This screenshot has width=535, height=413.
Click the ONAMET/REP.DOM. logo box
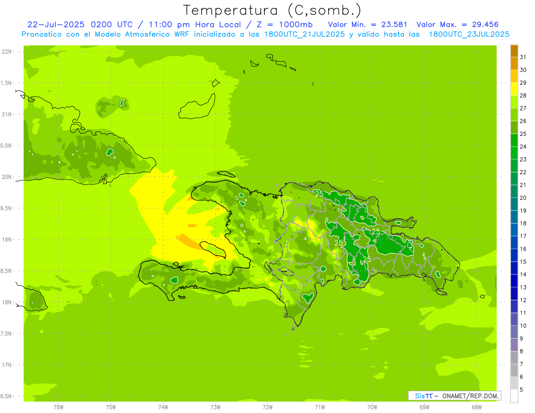coord(454,396)
